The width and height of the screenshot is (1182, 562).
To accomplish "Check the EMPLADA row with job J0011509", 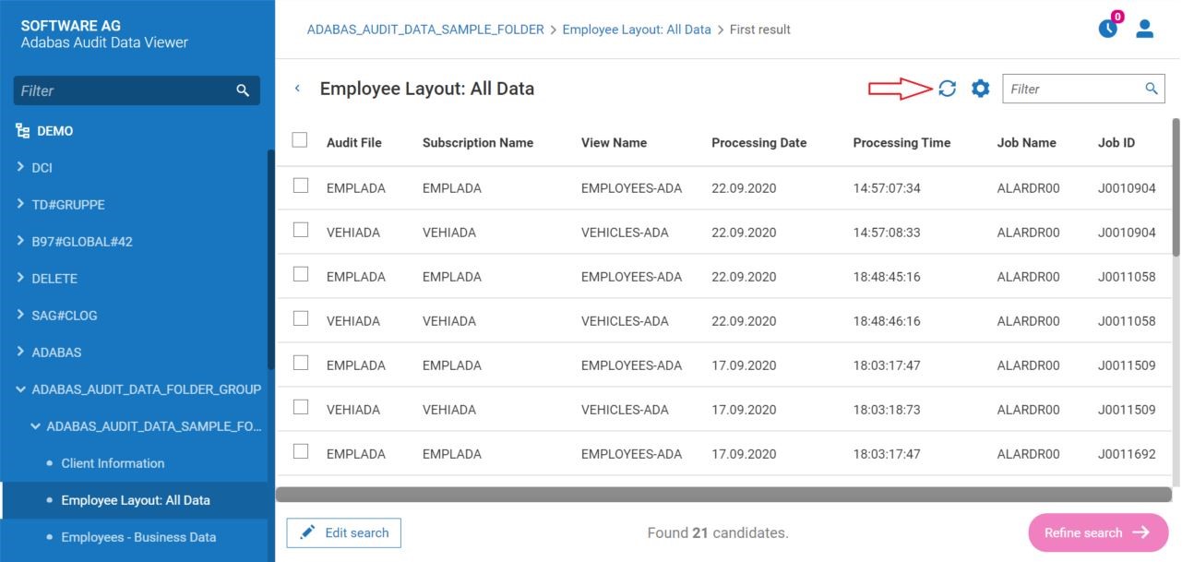I will point(300,363).
